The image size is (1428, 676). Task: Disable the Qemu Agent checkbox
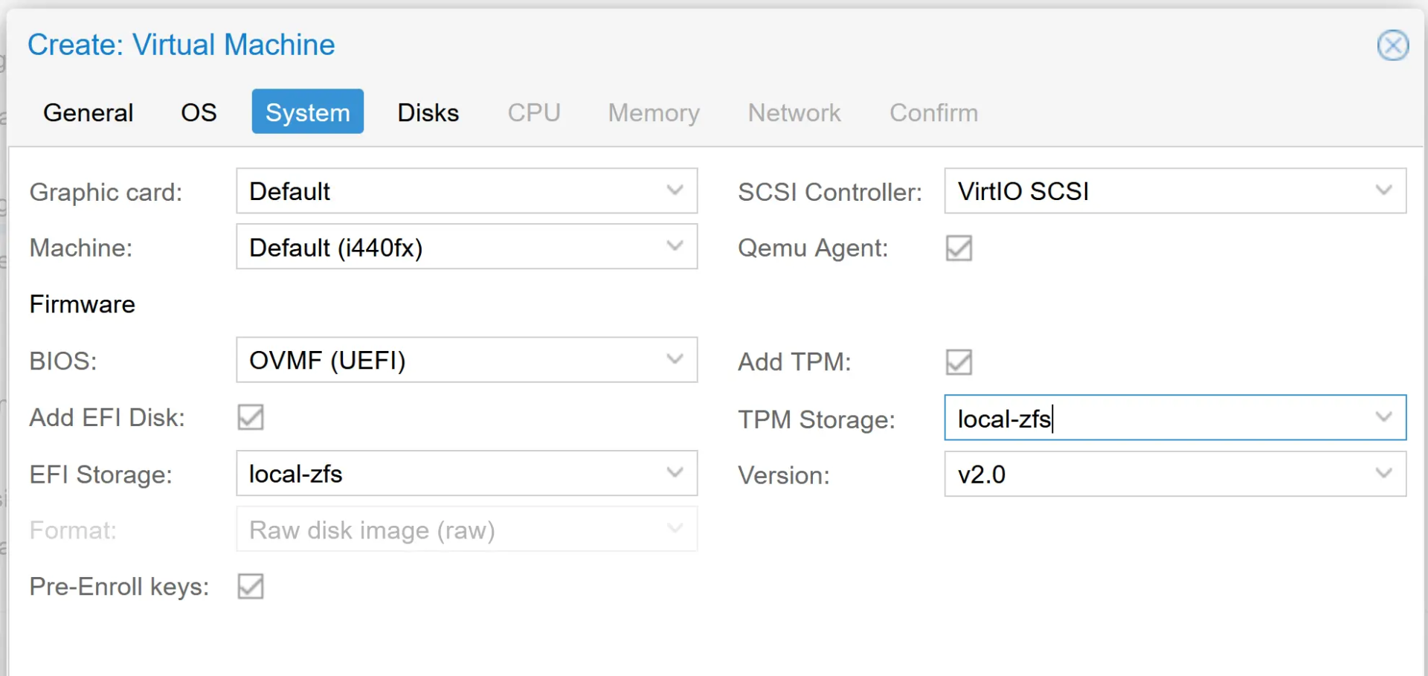958,248
